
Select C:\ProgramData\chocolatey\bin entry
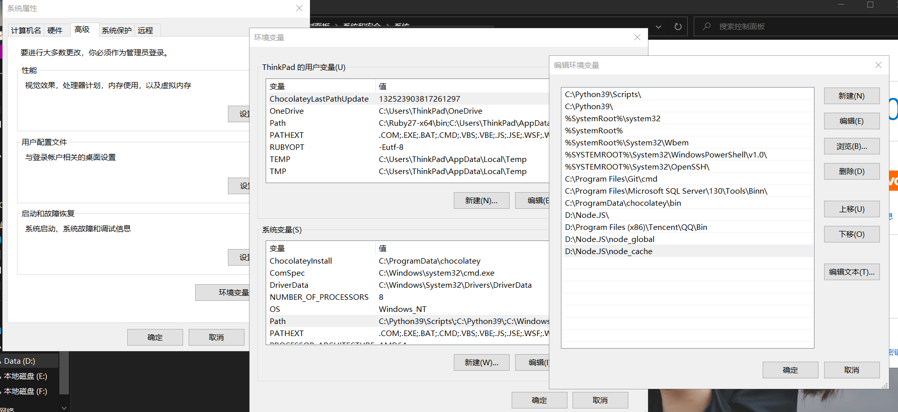pyautogui.click(x=687, y=203)
